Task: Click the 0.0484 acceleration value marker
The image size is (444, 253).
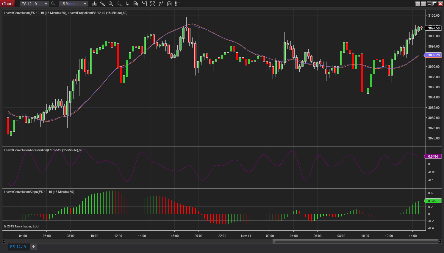Action: [x=433, y=156]
